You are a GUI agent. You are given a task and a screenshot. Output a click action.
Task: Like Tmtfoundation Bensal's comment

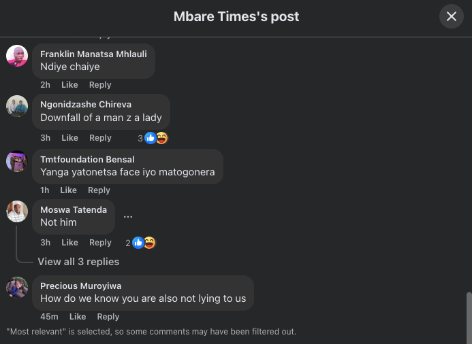68,190
